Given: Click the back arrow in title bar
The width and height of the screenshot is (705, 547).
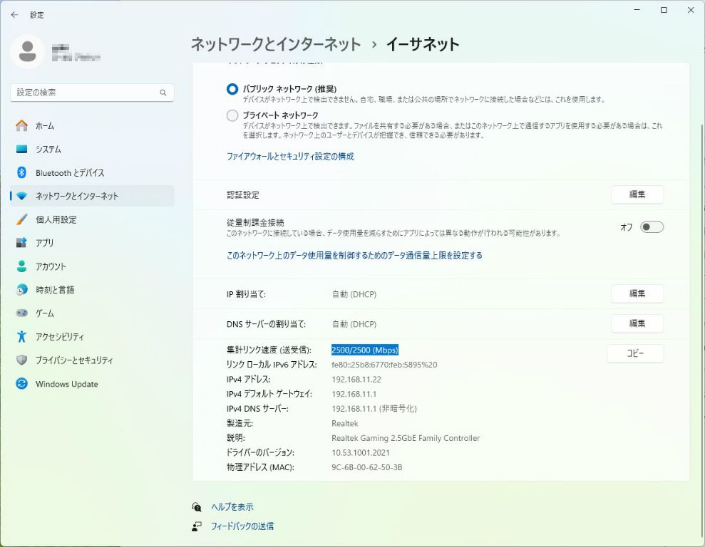Looking at the screenshot, I should point(14,14).
